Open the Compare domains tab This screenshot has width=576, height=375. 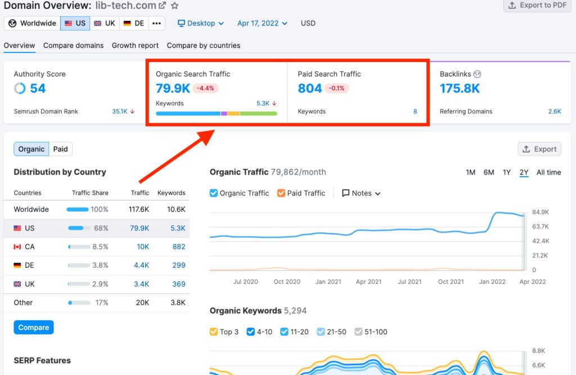click(73, 45)
